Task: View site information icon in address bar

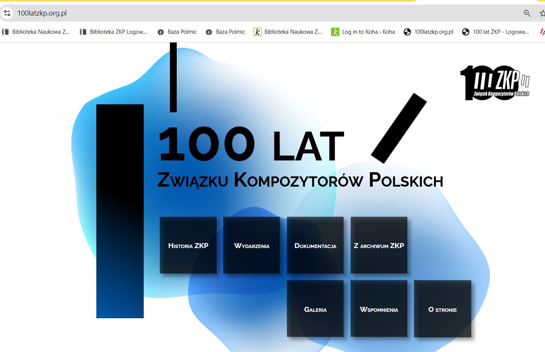Action: click(x=7, y=13)
